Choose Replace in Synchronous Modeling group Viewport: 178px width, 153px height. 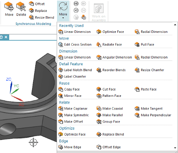pyautogui.click(x=38, y=11)
